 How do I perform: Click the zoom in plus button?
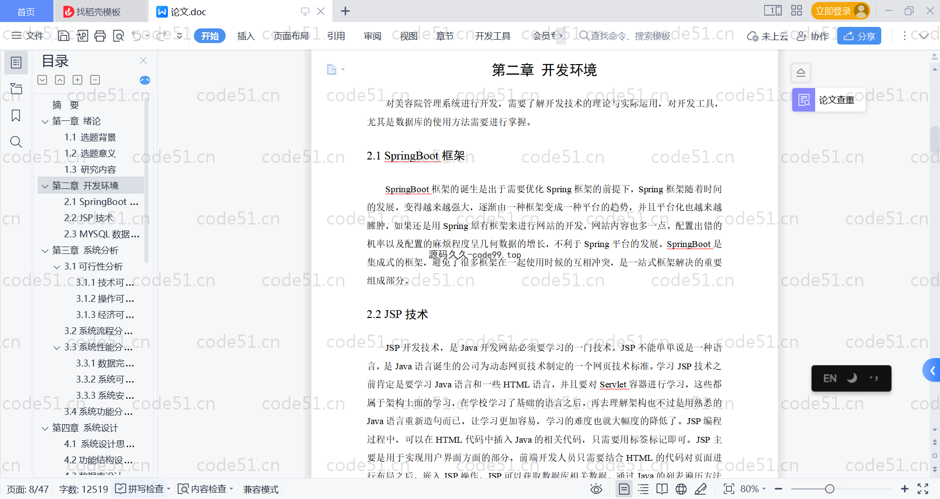coord(904,489)
